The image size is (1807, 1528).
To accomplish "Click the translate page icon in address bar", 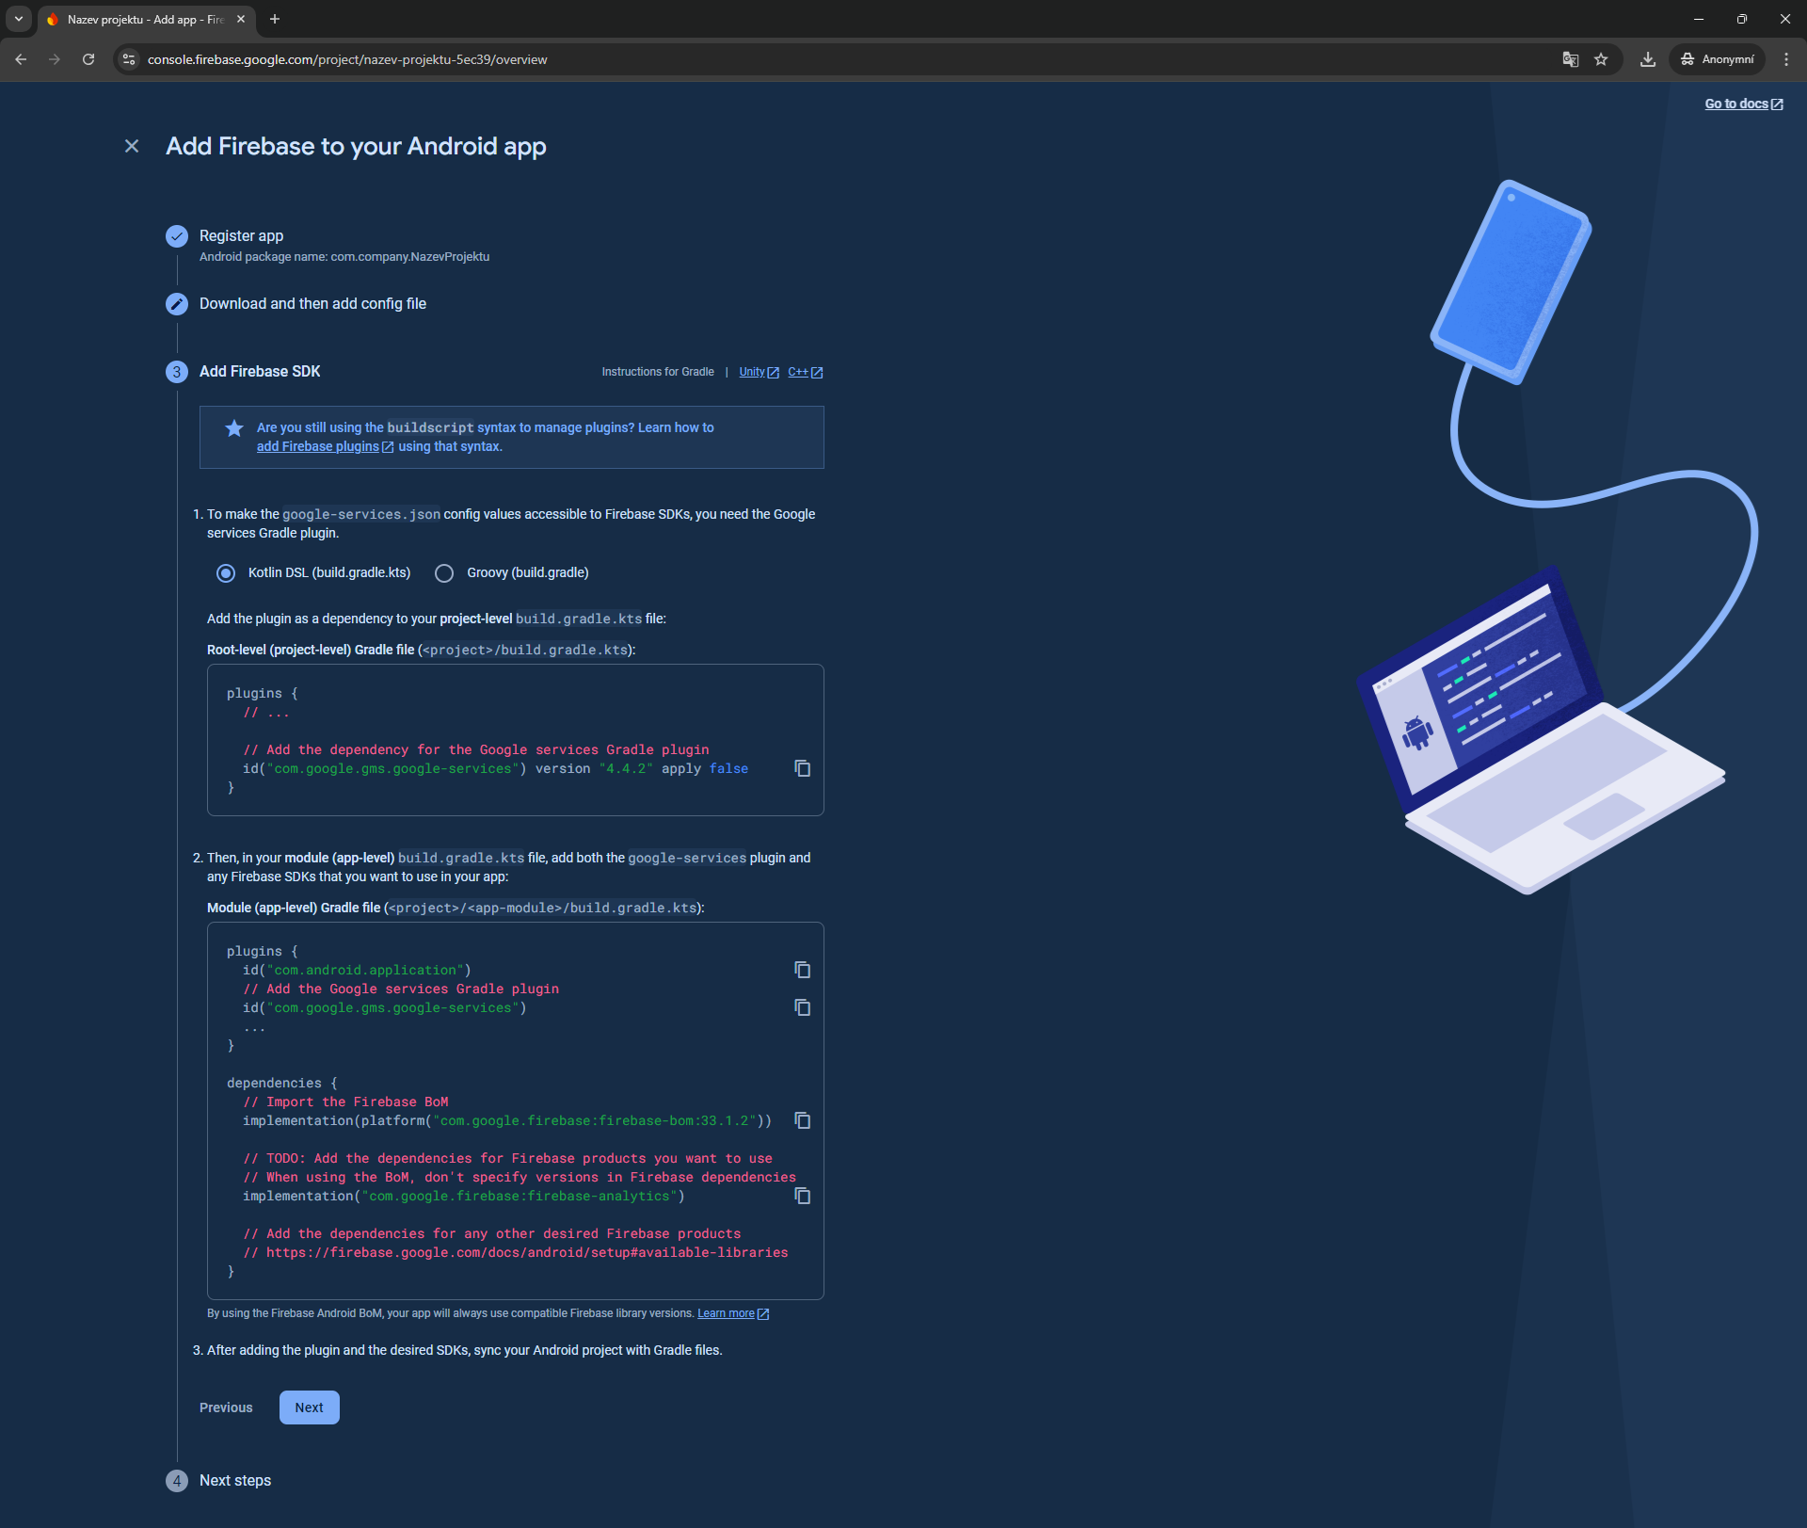I will (1570, 59).
